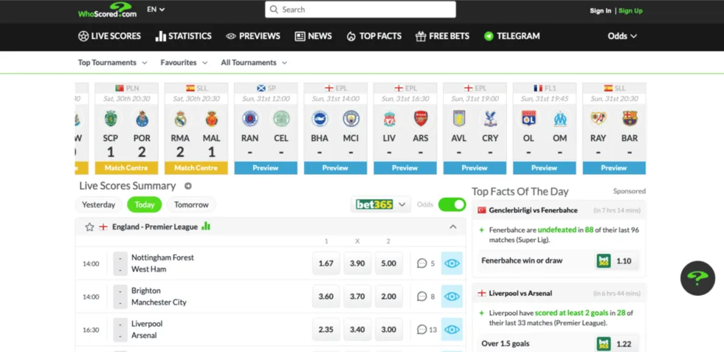Click the Aston Villa crest icon
The width and height of the screenshot is (724, 352).
[x=459, y=119]
